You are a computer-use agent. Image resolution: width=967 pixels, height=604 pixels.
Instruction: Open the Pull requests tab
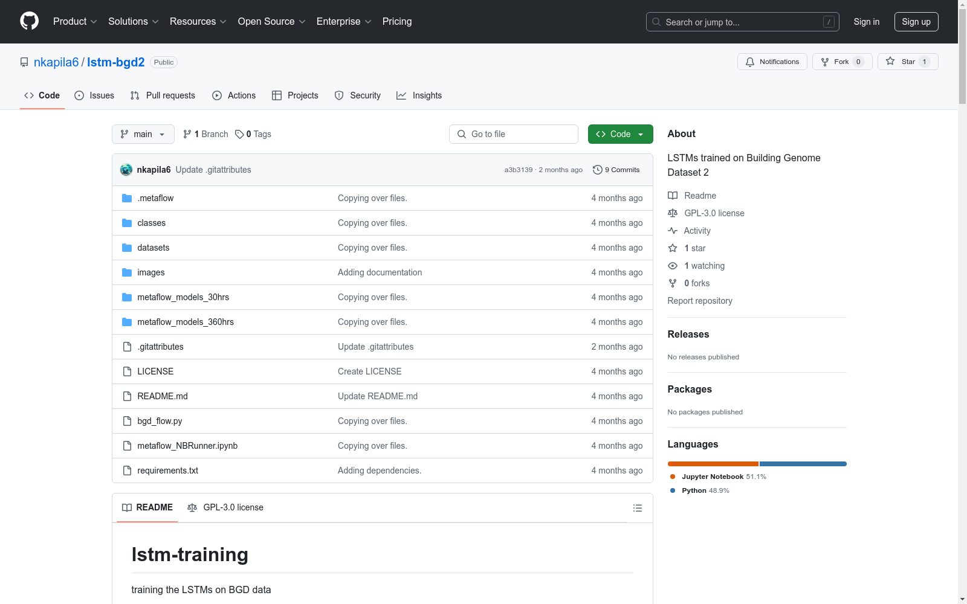(x=163, y=95)
